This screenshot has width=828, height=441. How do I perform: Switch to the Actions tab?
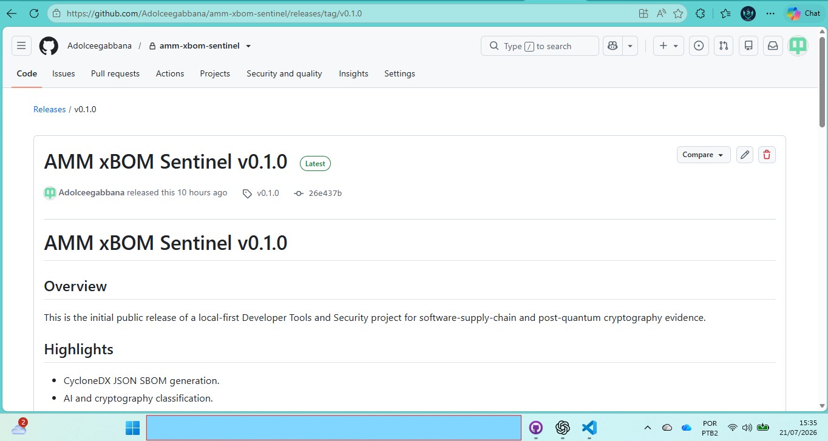click(170, 73)
